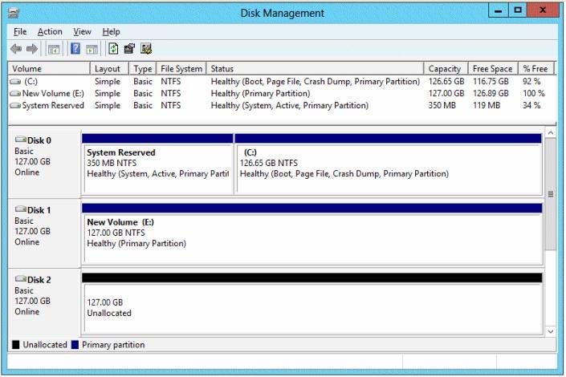Click the green Refresh toolbar icon
The width and height of the screenshot is (566, 377).
(x=113, y=49)
